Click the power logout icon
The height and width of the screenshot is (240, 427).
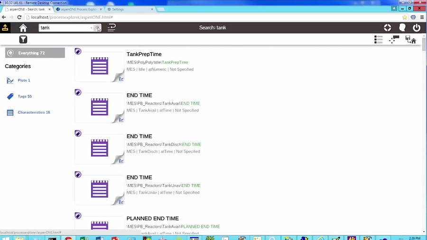[x=417, y=28]
